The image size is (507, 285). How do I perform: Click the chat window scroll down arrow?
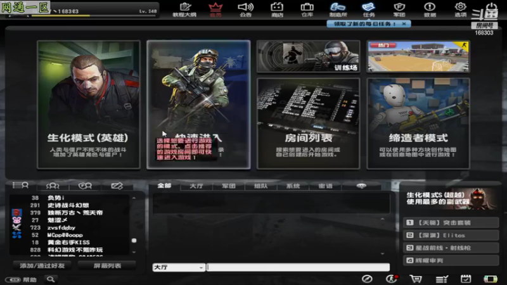click(x=383, y=254)
